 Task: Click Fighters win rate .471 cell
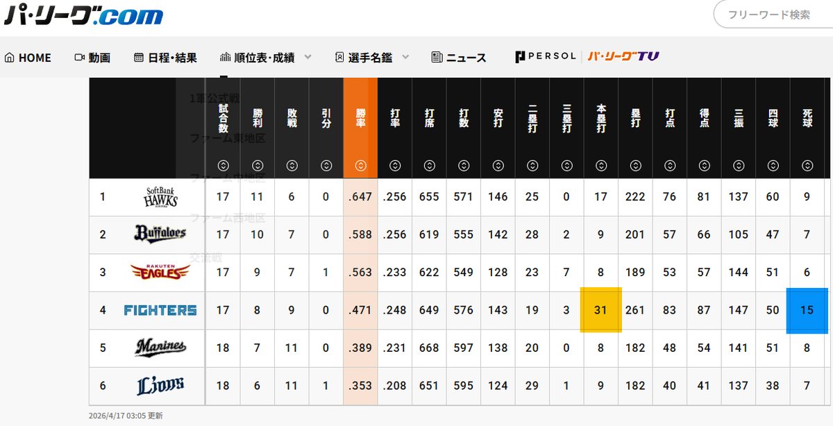pos(360,310)
